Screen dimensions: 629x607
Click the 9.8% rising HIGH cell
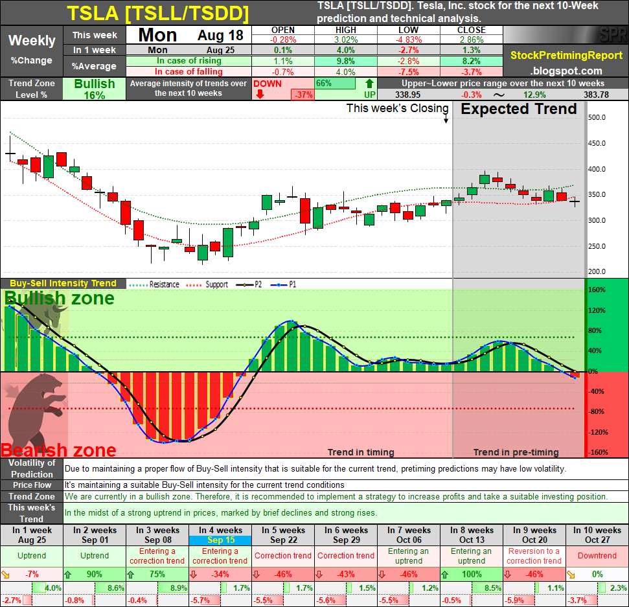345,61
